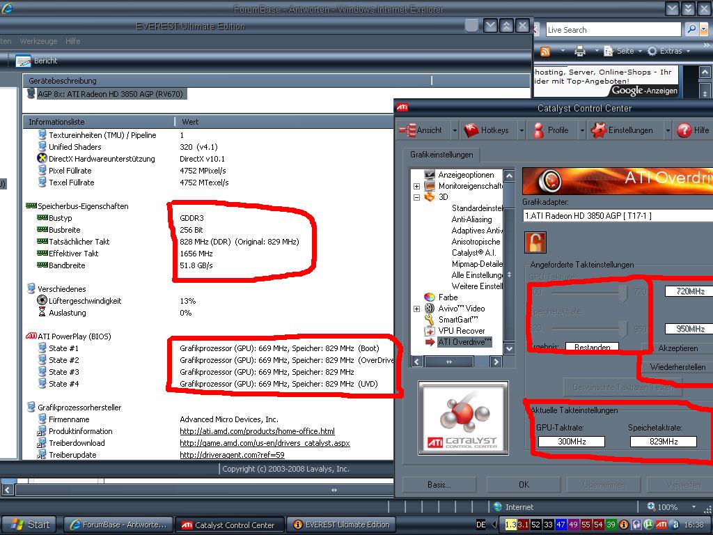The image size is (713, 535).
Task: Open the Windows Start button
Action: [28, 525]
